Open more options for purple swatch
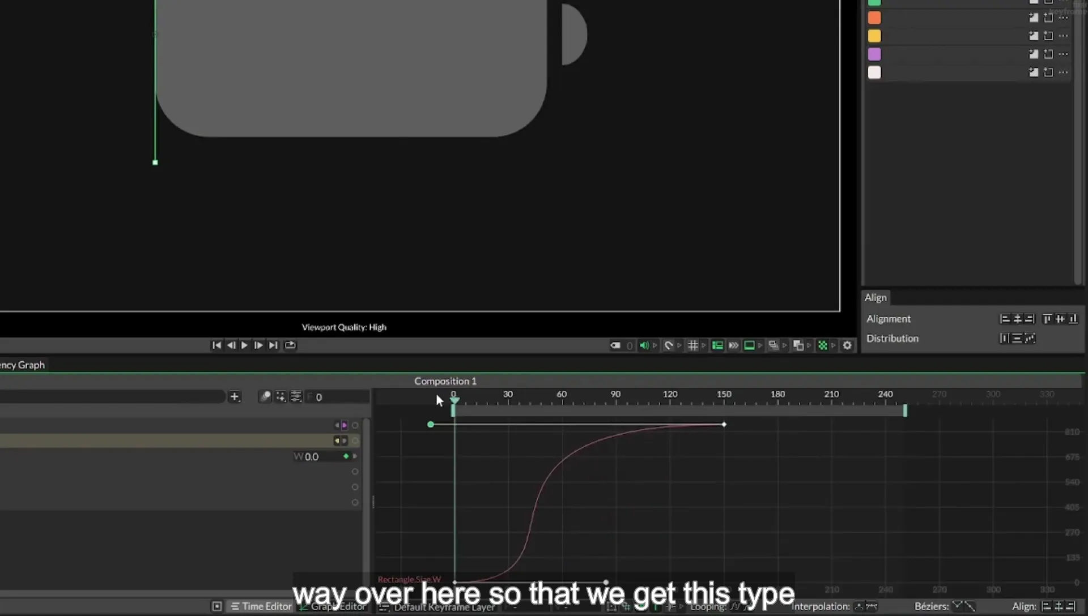Image resolution: width=1088 pixels, height=616 pixels. (1063, 54)
